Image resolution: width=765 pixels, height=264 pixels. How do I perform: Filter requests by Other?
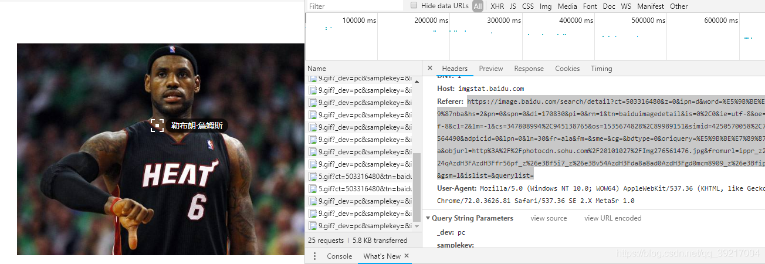(x=679, y=6)
